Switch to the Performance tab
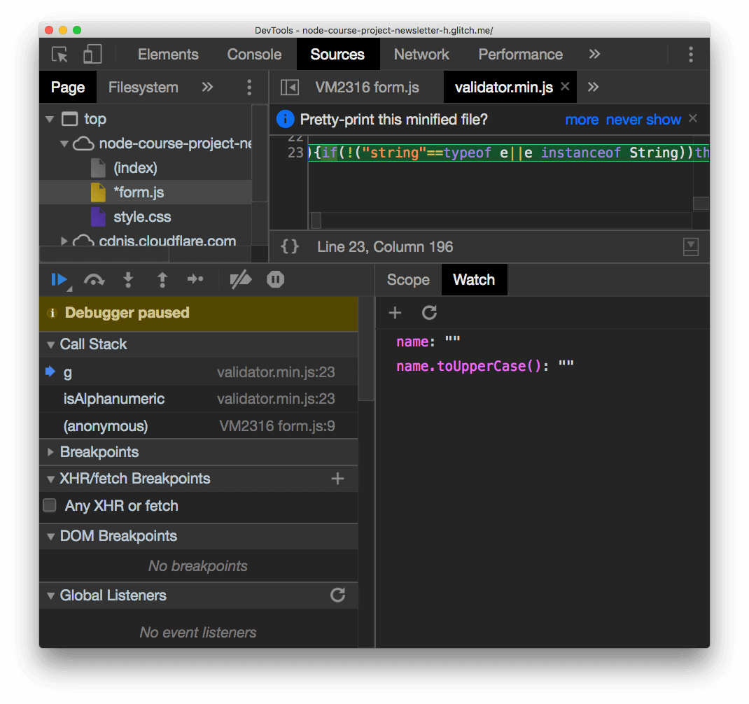 tap(521, 55)
